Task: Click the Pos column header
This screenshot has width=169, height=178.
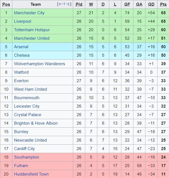Action: (6, 4)
